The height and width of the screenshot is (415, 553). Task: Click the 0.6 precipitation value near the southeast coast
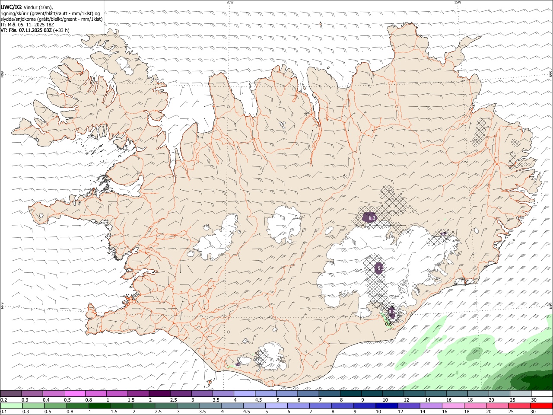[x=388, y=324]
